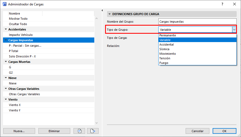Click the help question mark icon
241x137 pixels.
pos(222,4)
